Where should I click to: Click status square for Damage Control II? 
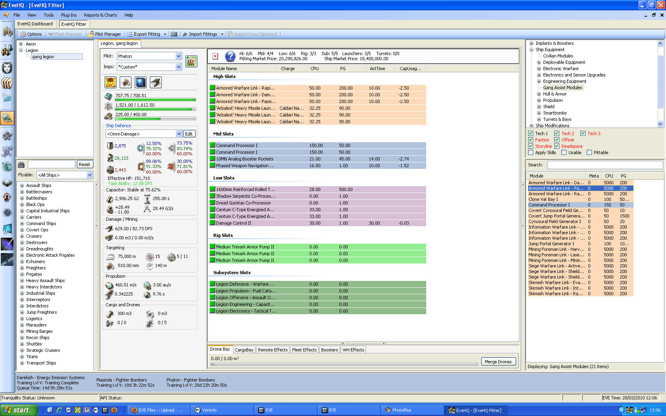(212, 223)
